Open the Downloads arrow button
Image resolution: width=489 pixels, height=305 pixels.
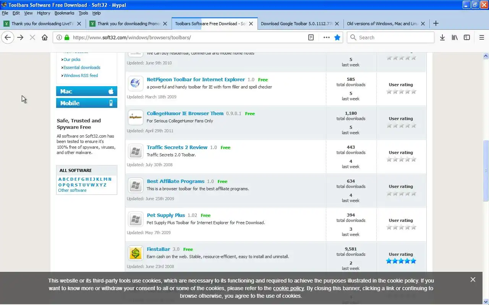[x=442, y=37]
